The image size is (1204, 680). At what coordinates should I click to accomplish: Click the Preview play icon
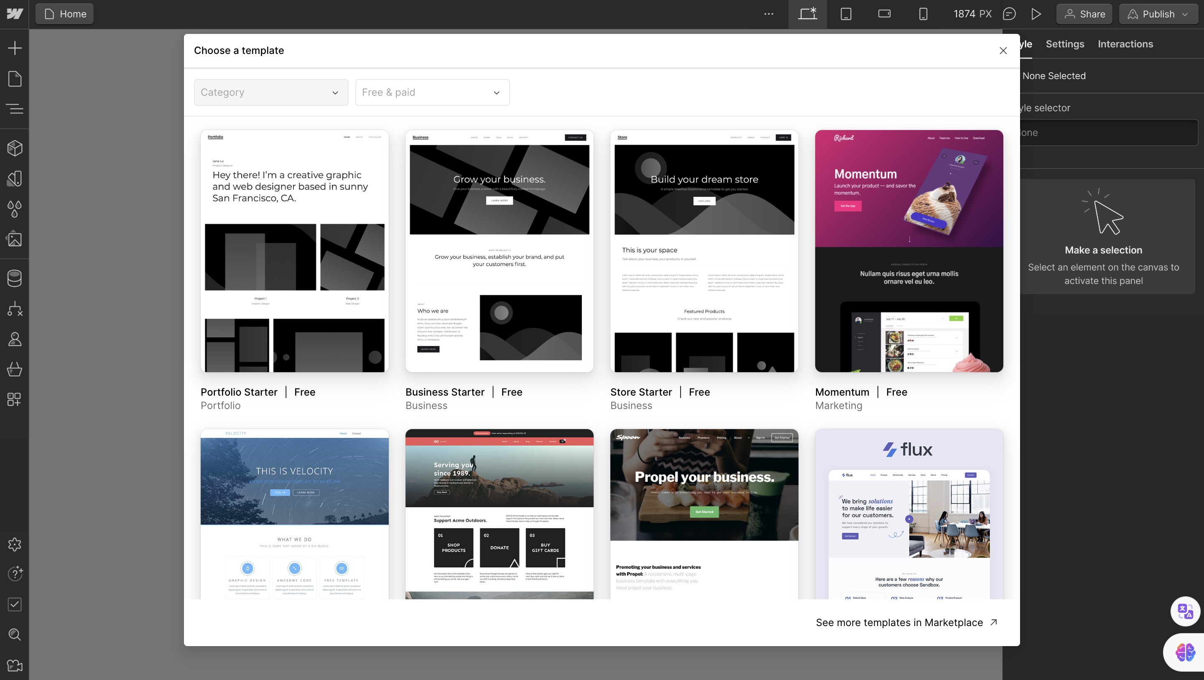pyautogui.click(x=1036, y=14)
